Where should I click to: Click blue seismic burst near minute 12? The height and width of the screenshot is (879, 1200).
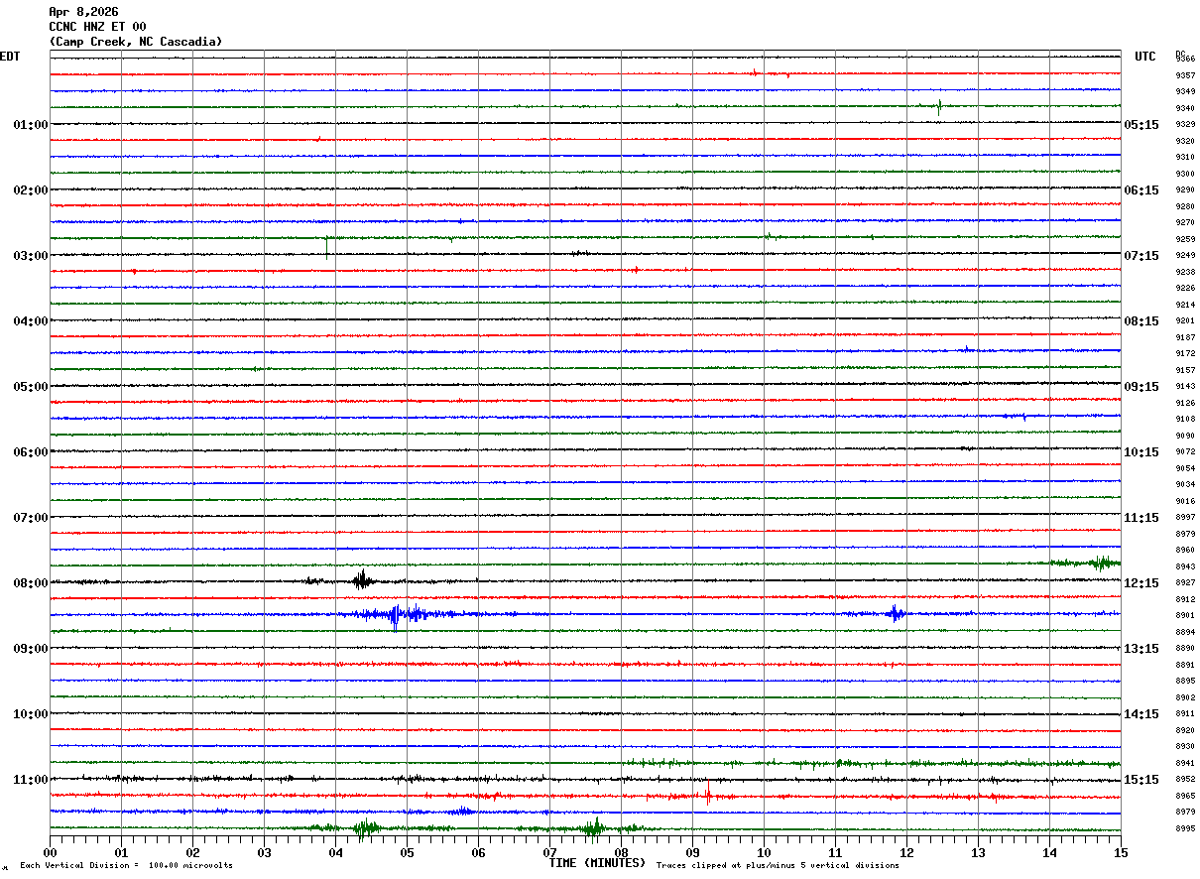click(x=896, y=613)
